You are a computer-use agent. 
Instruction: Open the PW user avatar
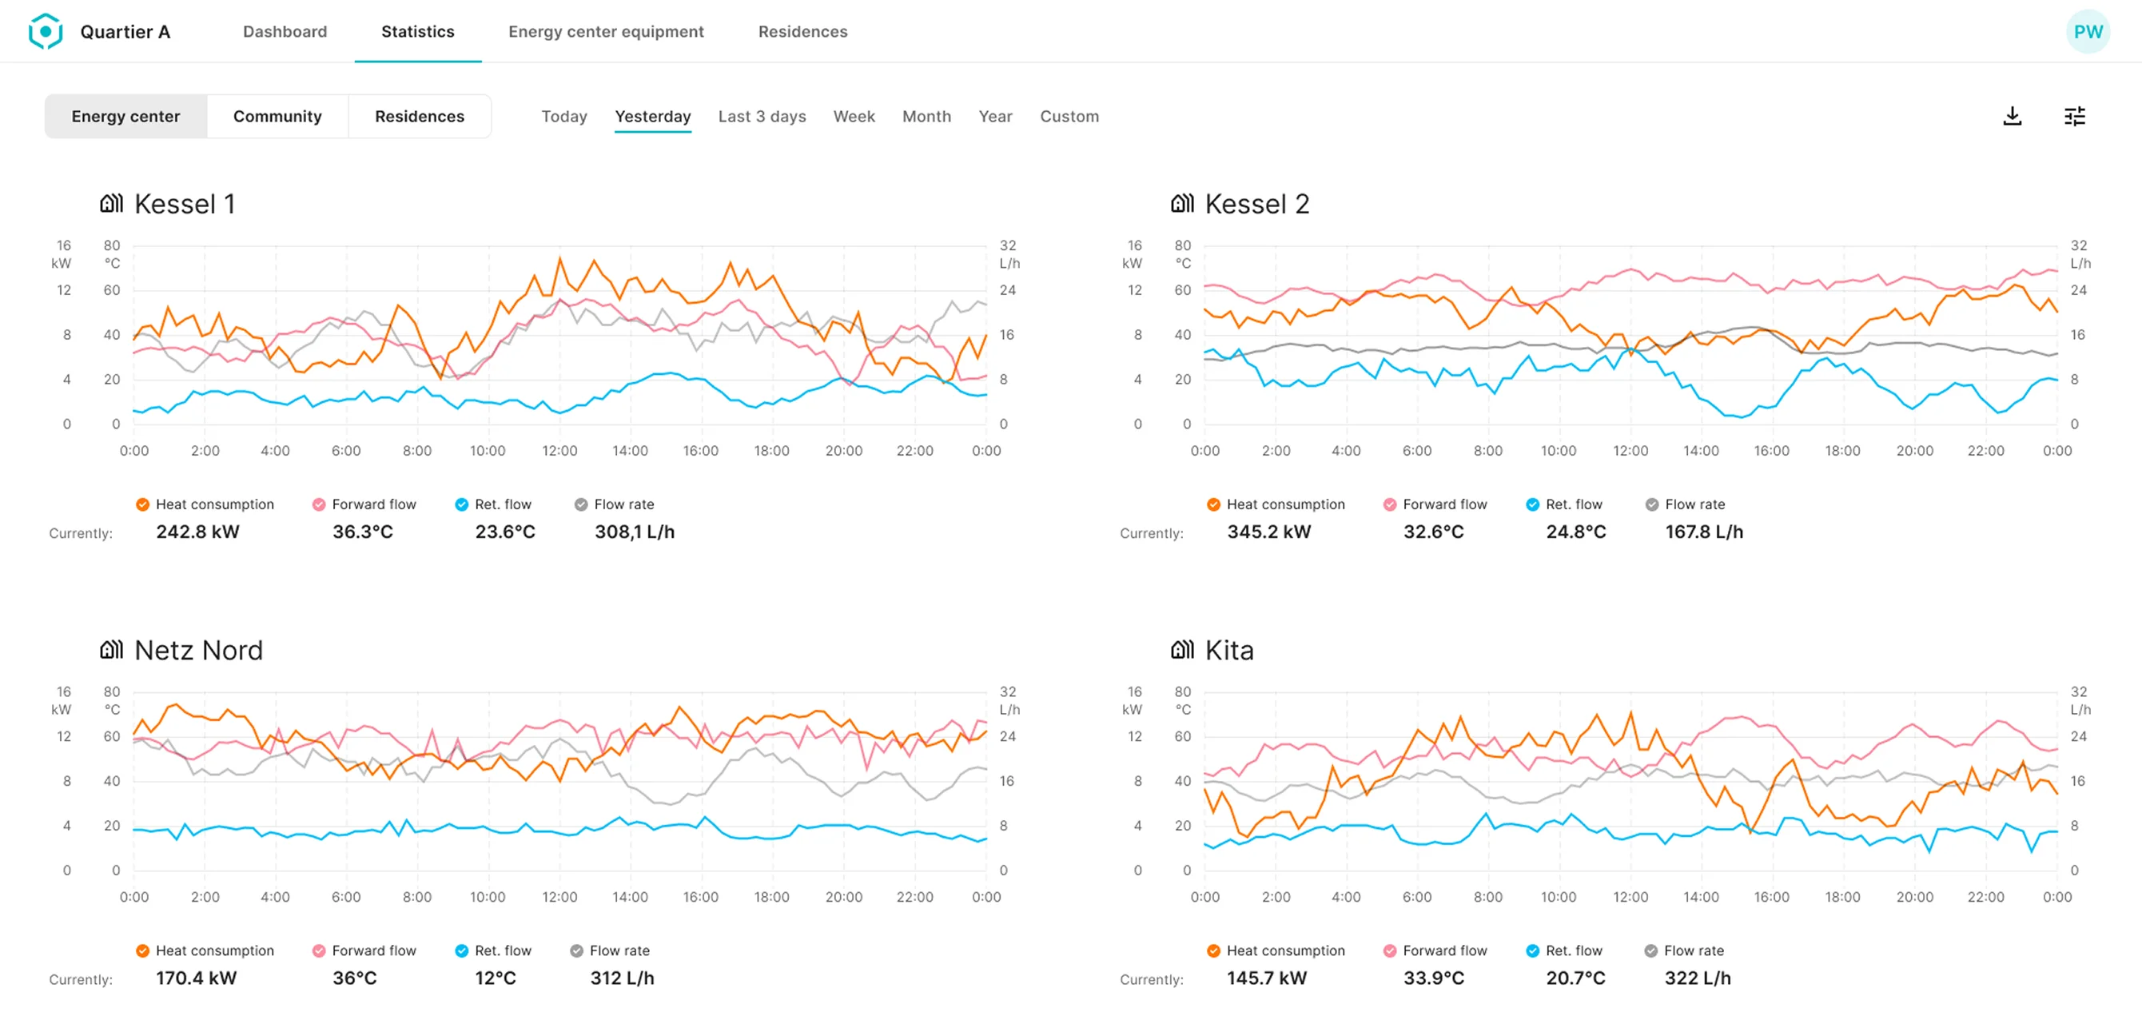(x=2087, y=32)
